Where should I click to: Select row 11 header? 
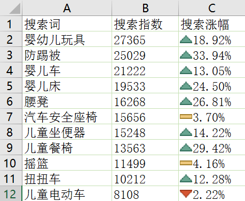point(11,178)
